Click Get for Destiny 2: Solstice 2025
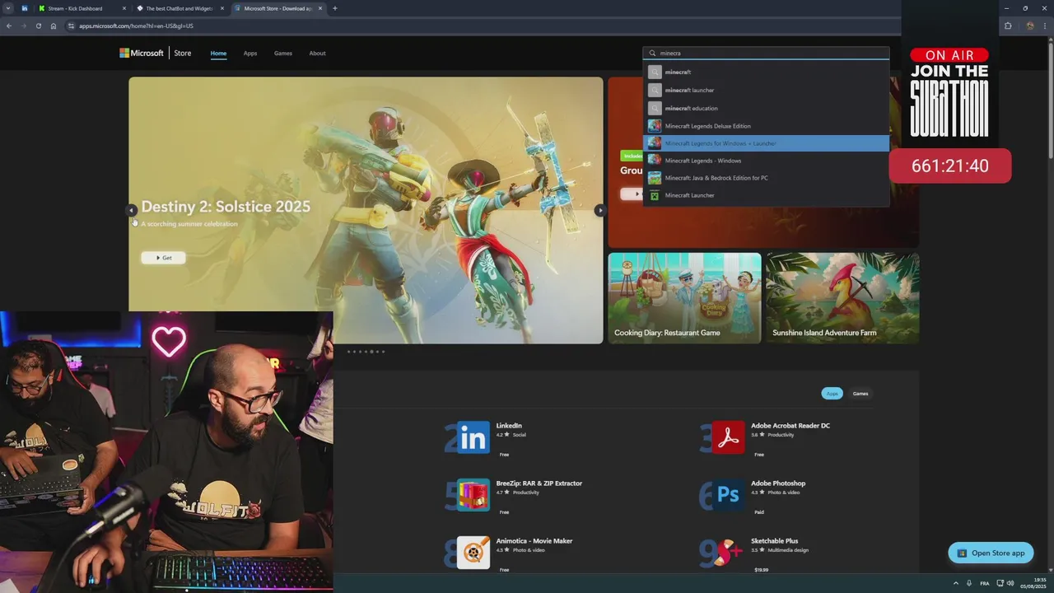Screen dimensions: 1054x593 [x=163, y=258]
